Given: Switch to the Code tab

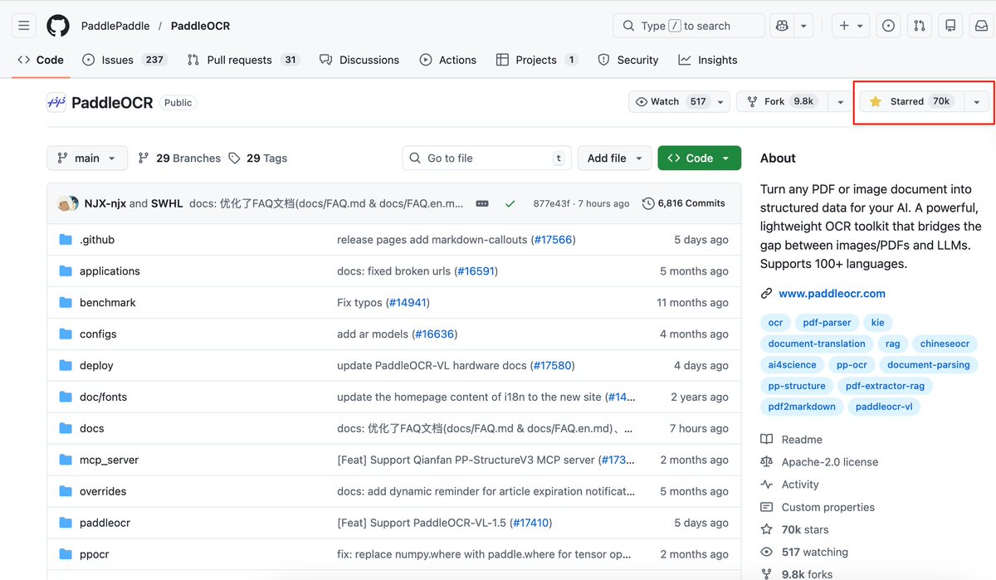Looking at the screenshot, I should click(41, 60).
